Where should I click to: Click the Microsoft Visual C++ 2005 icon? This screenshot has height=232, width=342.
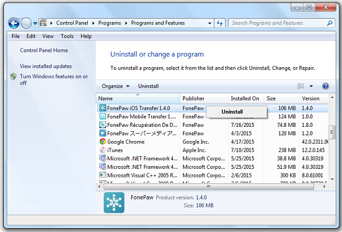pyautogui.click(x=103, y=175)
